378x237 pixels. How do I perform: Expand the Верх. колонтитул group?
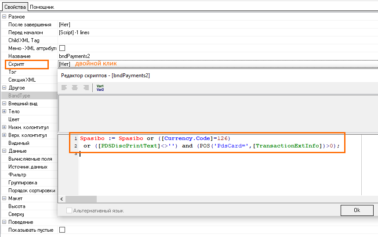click(4, 135)
